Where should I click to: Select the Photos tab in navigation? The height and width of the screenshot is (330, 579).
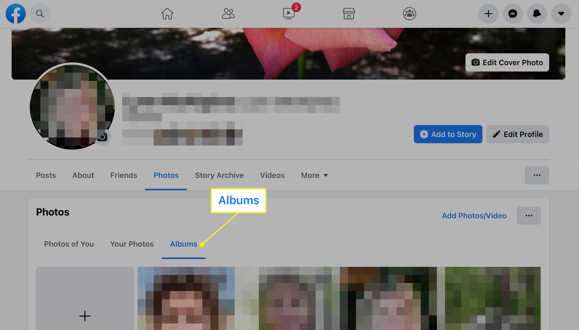pos(166,175)
